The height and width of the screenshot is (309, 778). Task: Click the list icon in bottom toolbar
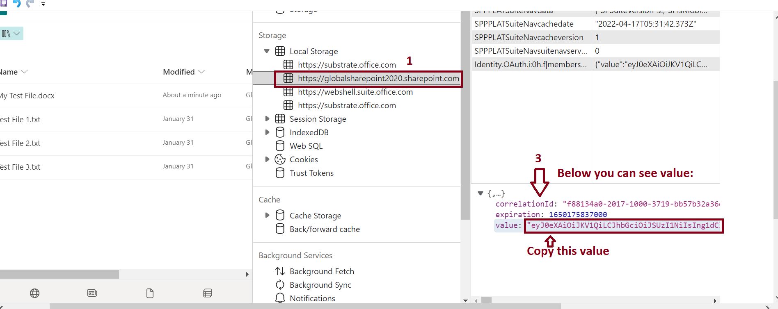click(x=208, y=293)
